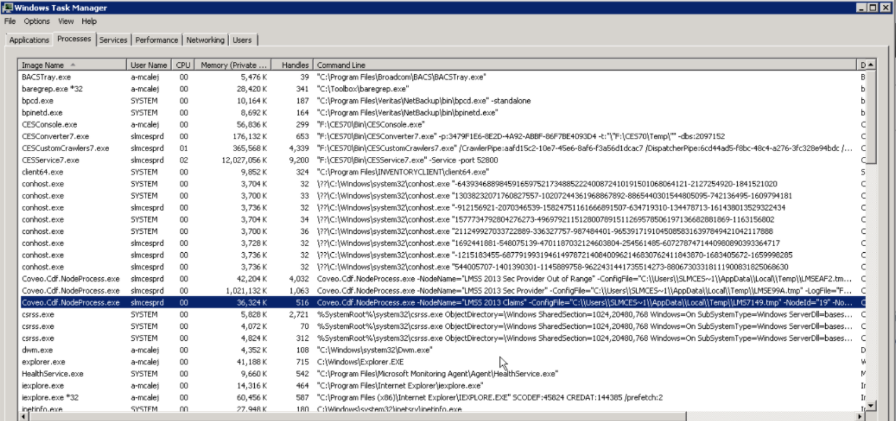Switch to the Services tab
The height and width of the screenshot is (421, 896).
coord(114,40)
